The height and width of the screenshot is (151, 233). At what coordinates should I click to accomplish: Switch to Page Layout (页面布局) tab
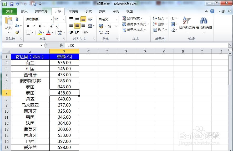[x=41, y=11]
